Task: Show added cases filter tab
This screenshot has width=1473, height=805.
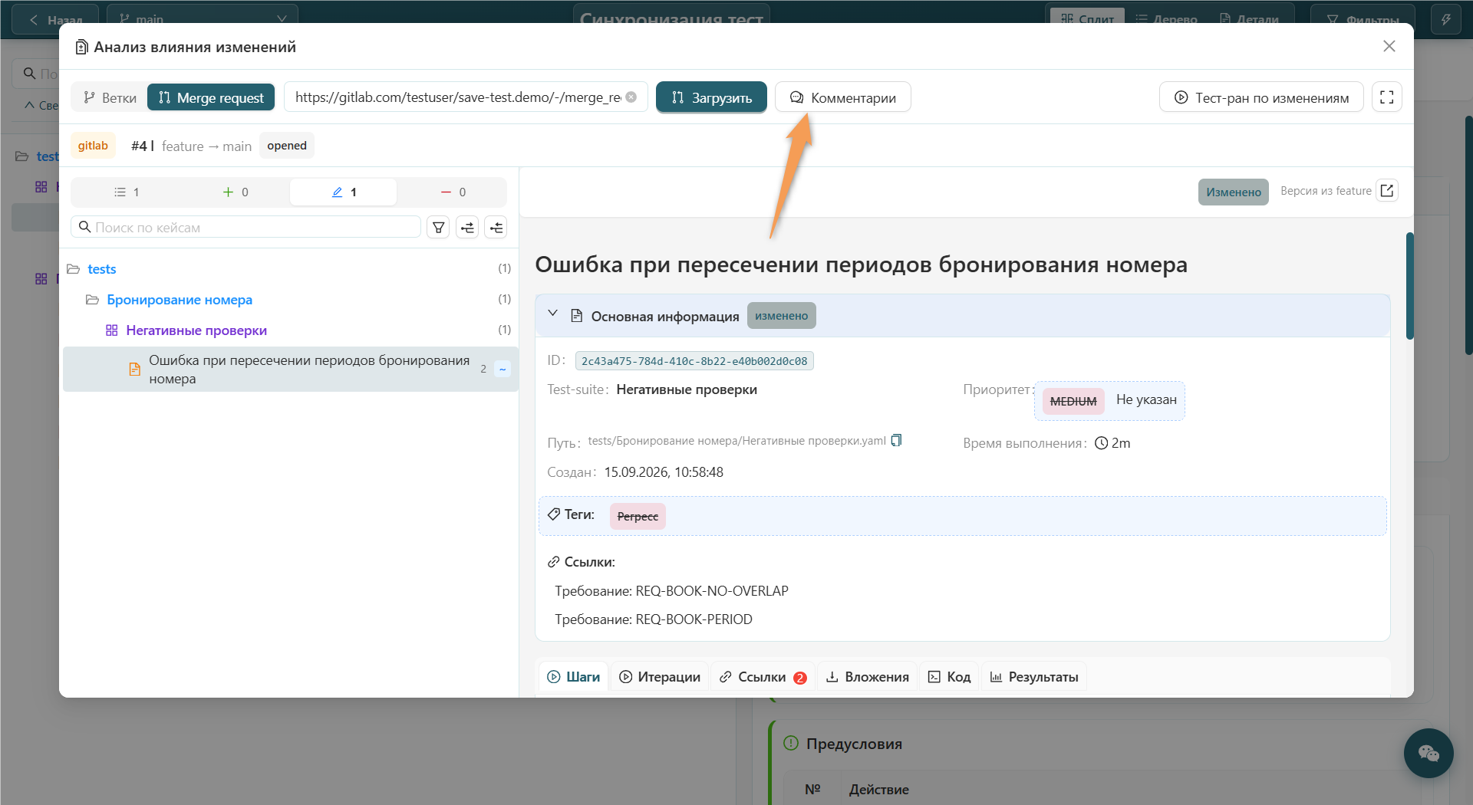Action: 235,192
